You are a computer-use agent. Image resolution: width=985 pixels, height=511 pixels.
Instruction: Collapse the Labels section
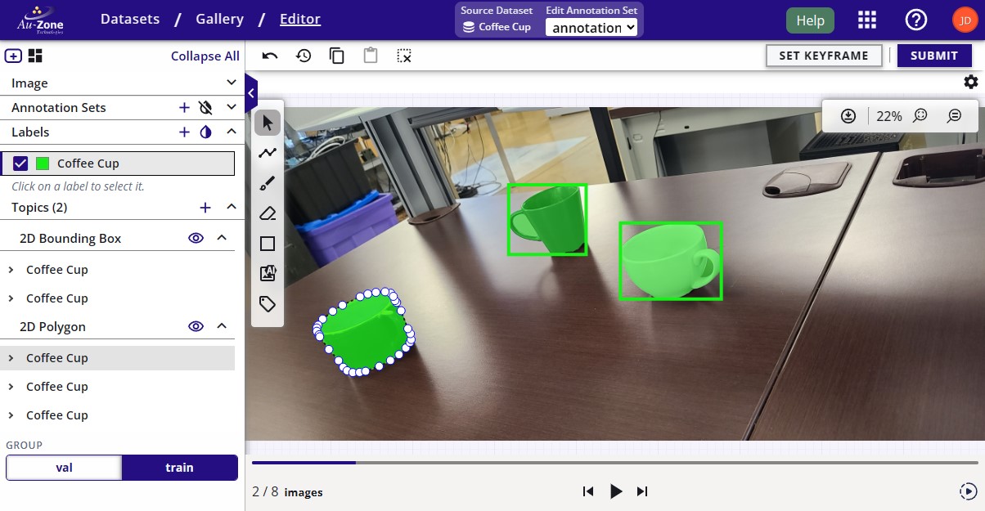(x=232, y=132)
